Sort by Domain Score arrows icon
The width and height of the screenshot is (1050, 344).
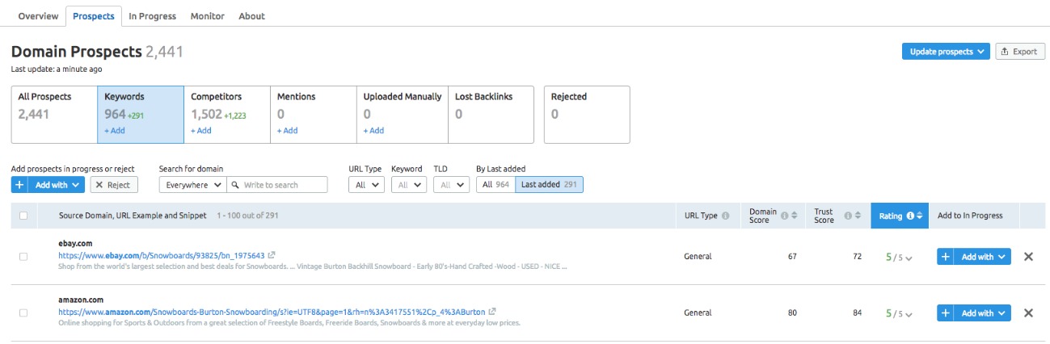794,216
